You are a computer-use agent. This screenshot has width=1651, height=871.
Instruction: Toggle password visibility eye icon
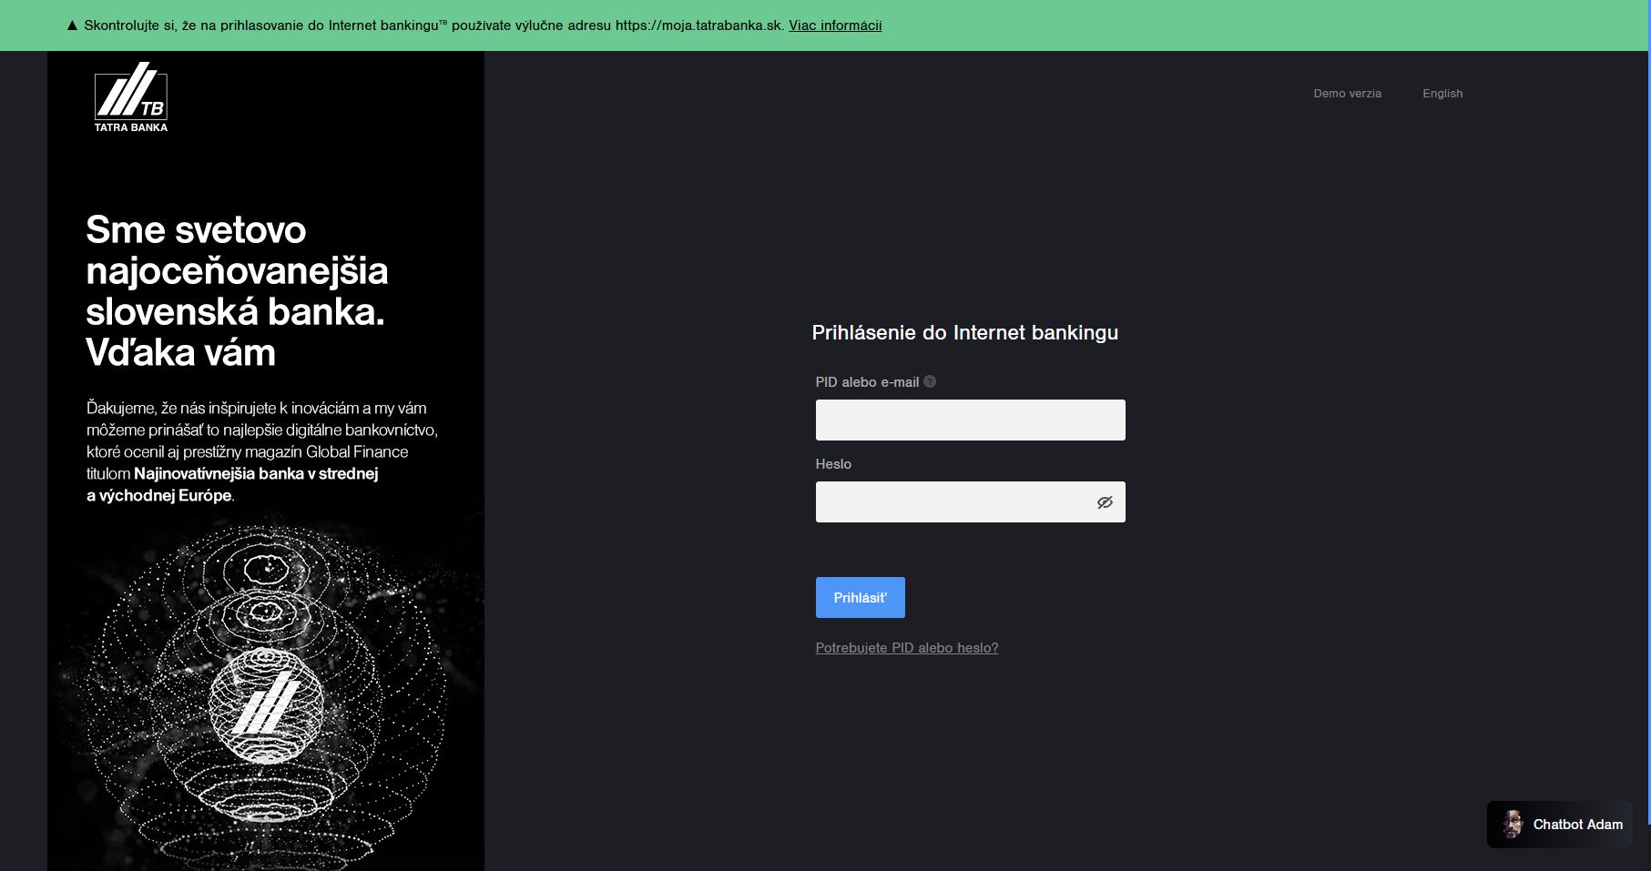pyautogui.click(x=1105, y=502)
